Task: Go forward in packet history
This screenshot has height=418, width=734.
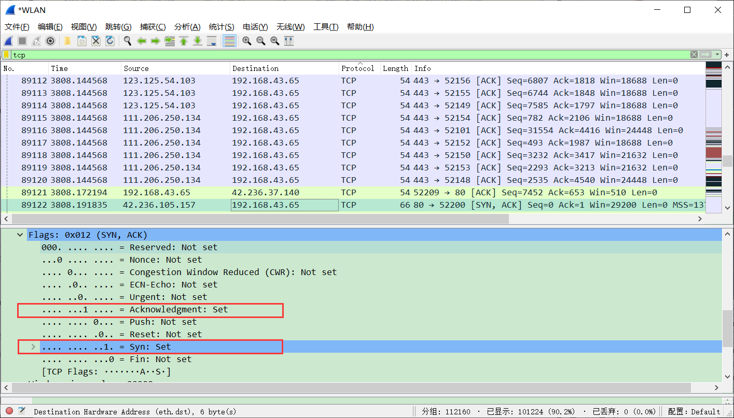Action: pyautogui.click(x=155, y=41)
